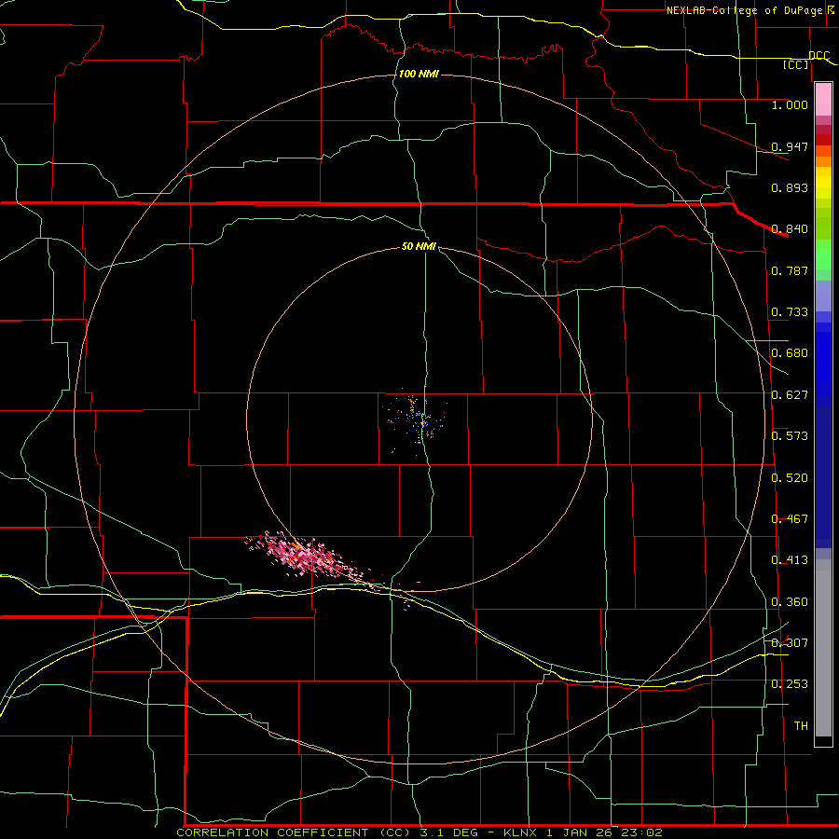The image size is (839, 839).
Task: Select the 0.787 scale value
Action: coord(790,270)
